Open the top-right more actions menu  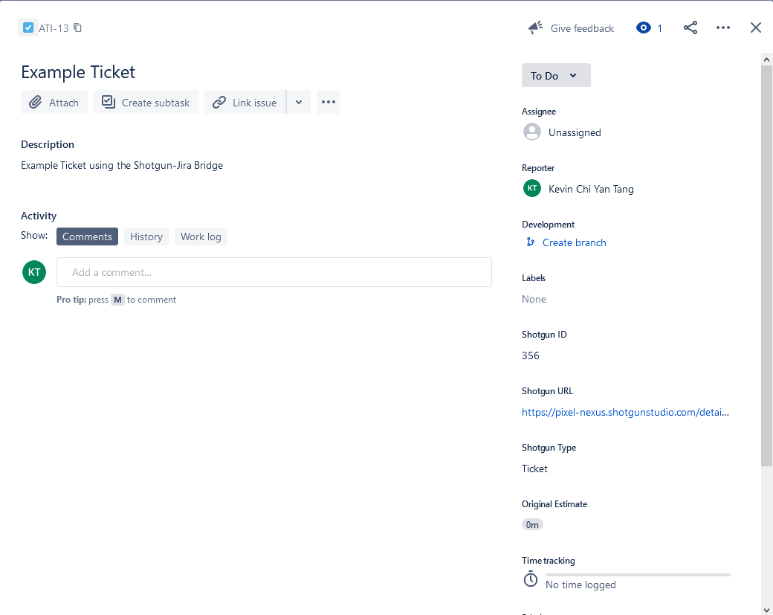click(723, 28)
